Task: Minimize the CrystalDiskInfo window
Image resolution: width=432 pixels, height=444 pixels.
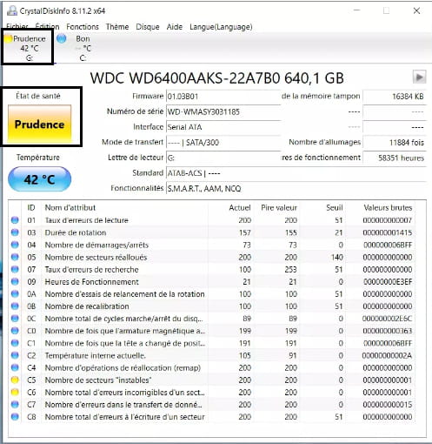Action: point(357,10)
